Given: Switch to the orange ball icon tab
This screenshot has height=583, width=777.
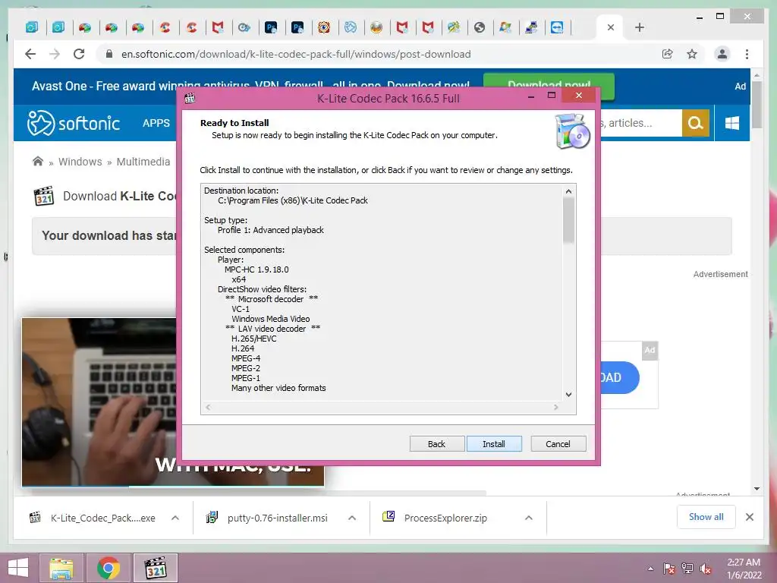Looking at the screenshot, I should (376, 27).
